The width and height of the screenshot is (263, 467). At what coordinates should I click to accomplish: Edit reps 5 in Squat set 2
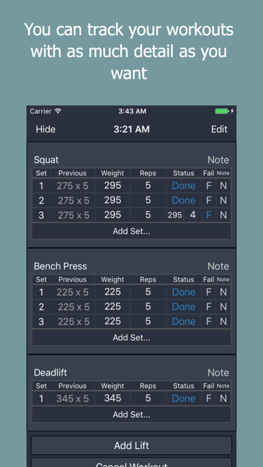(148, 201)
